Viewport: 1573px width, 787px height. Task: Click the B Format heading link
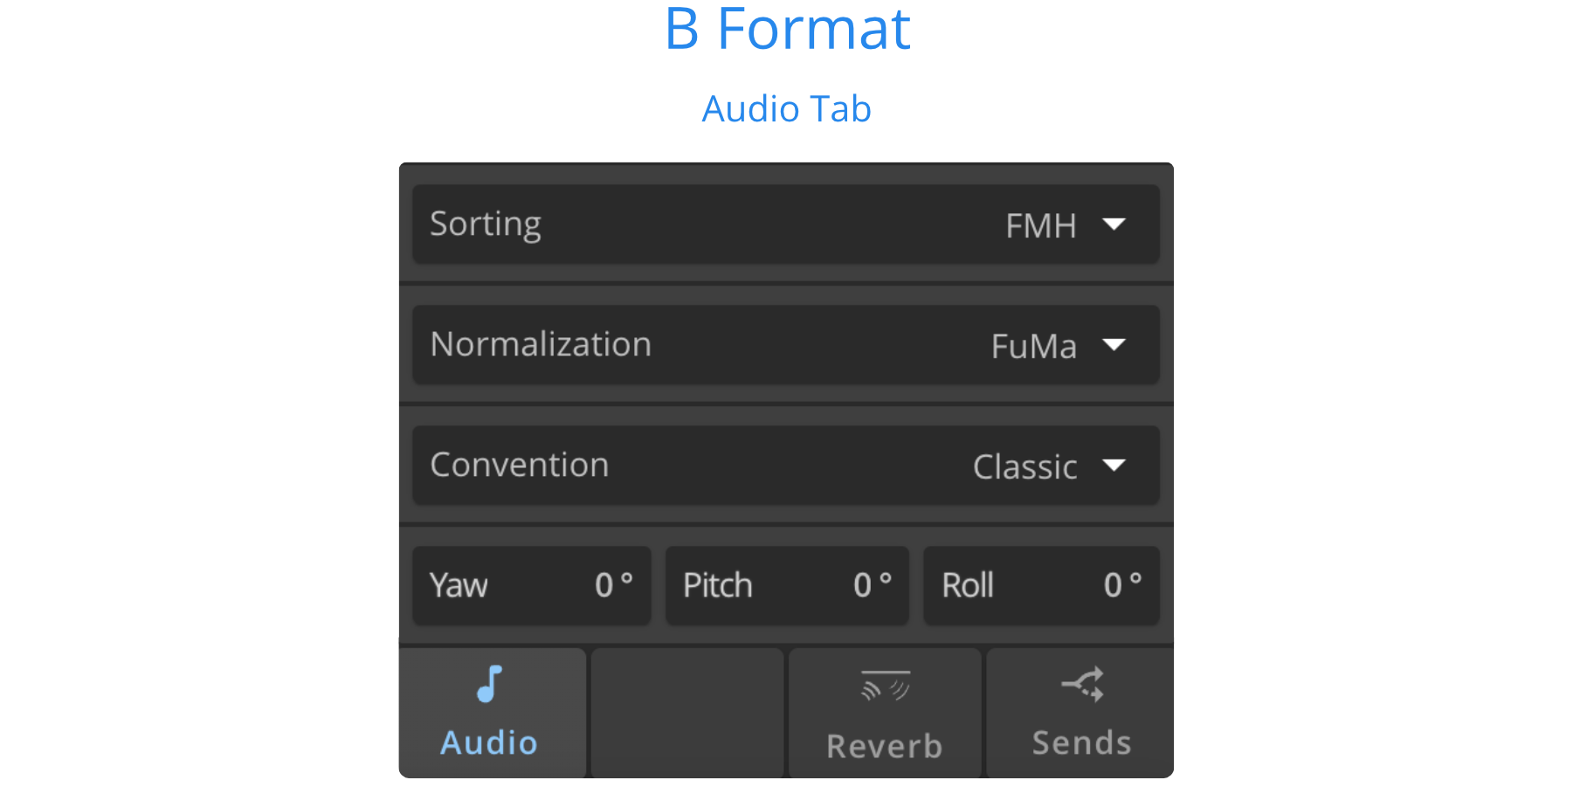point(787,30)
